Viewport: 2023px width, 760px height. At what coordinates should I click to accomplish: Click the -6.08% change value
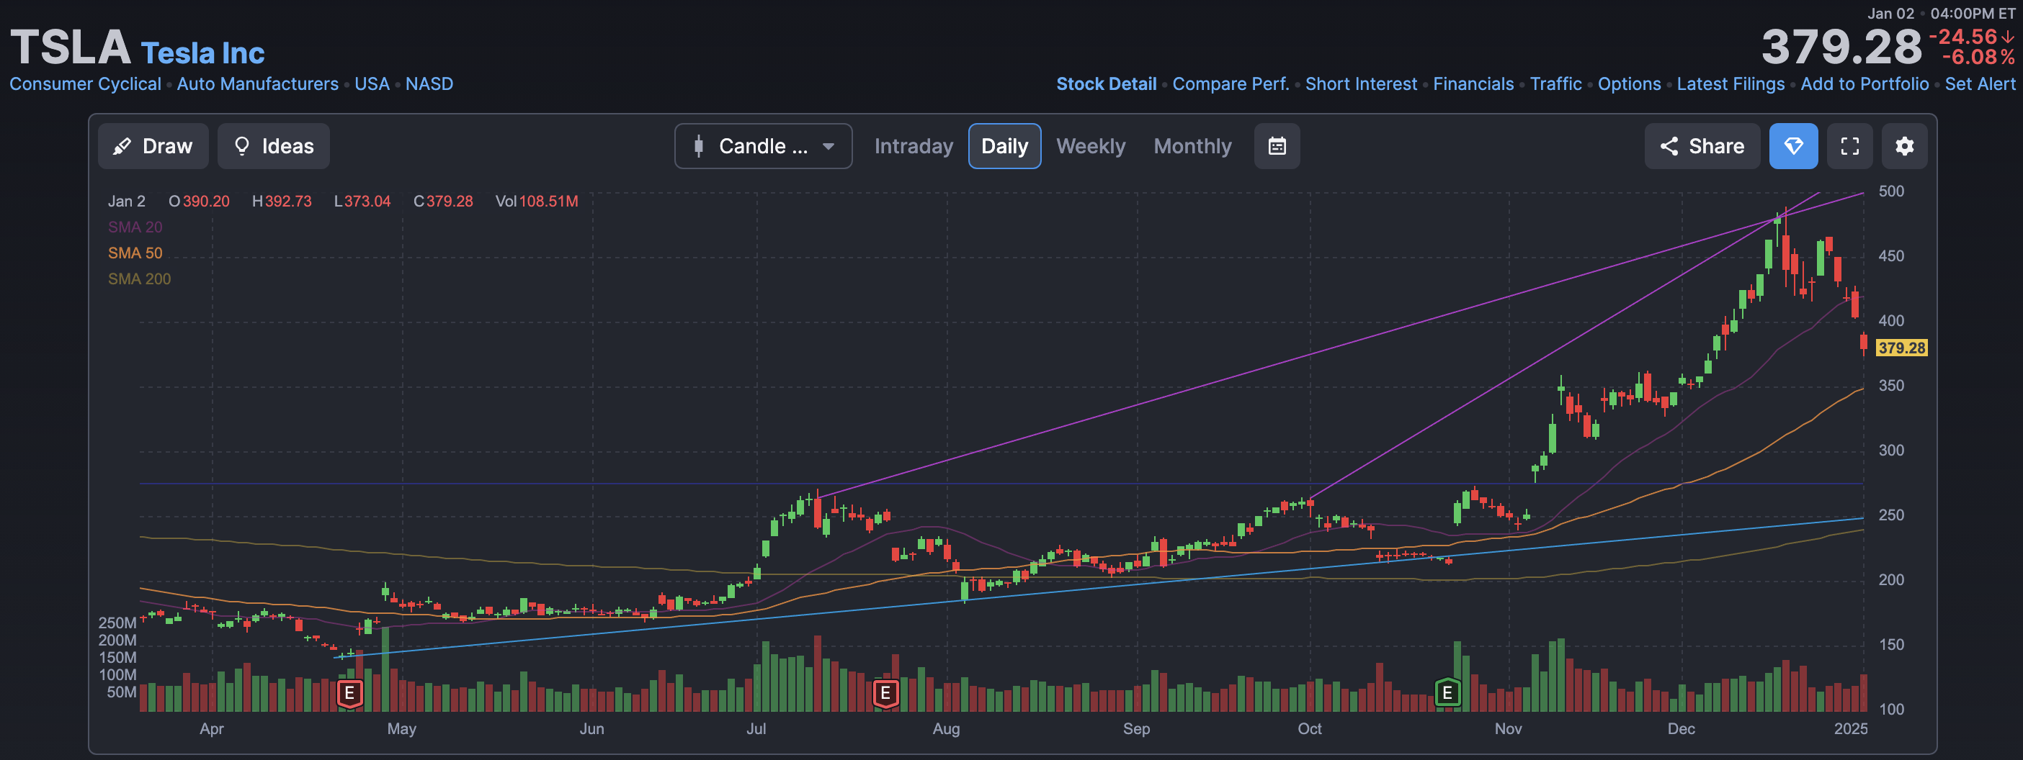coord(1978,58)
